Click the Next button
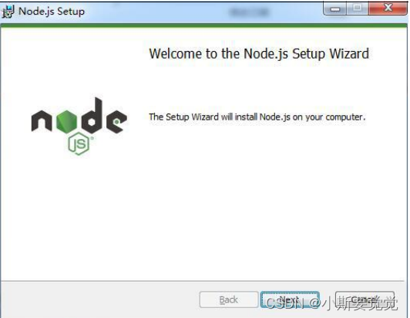Viewport: 410px width, 318px height. (x=290, y=299)
